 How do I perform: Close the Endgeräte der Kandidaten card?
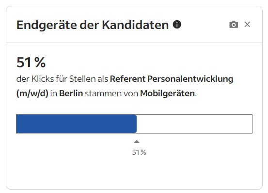click(x=247, y=24)
